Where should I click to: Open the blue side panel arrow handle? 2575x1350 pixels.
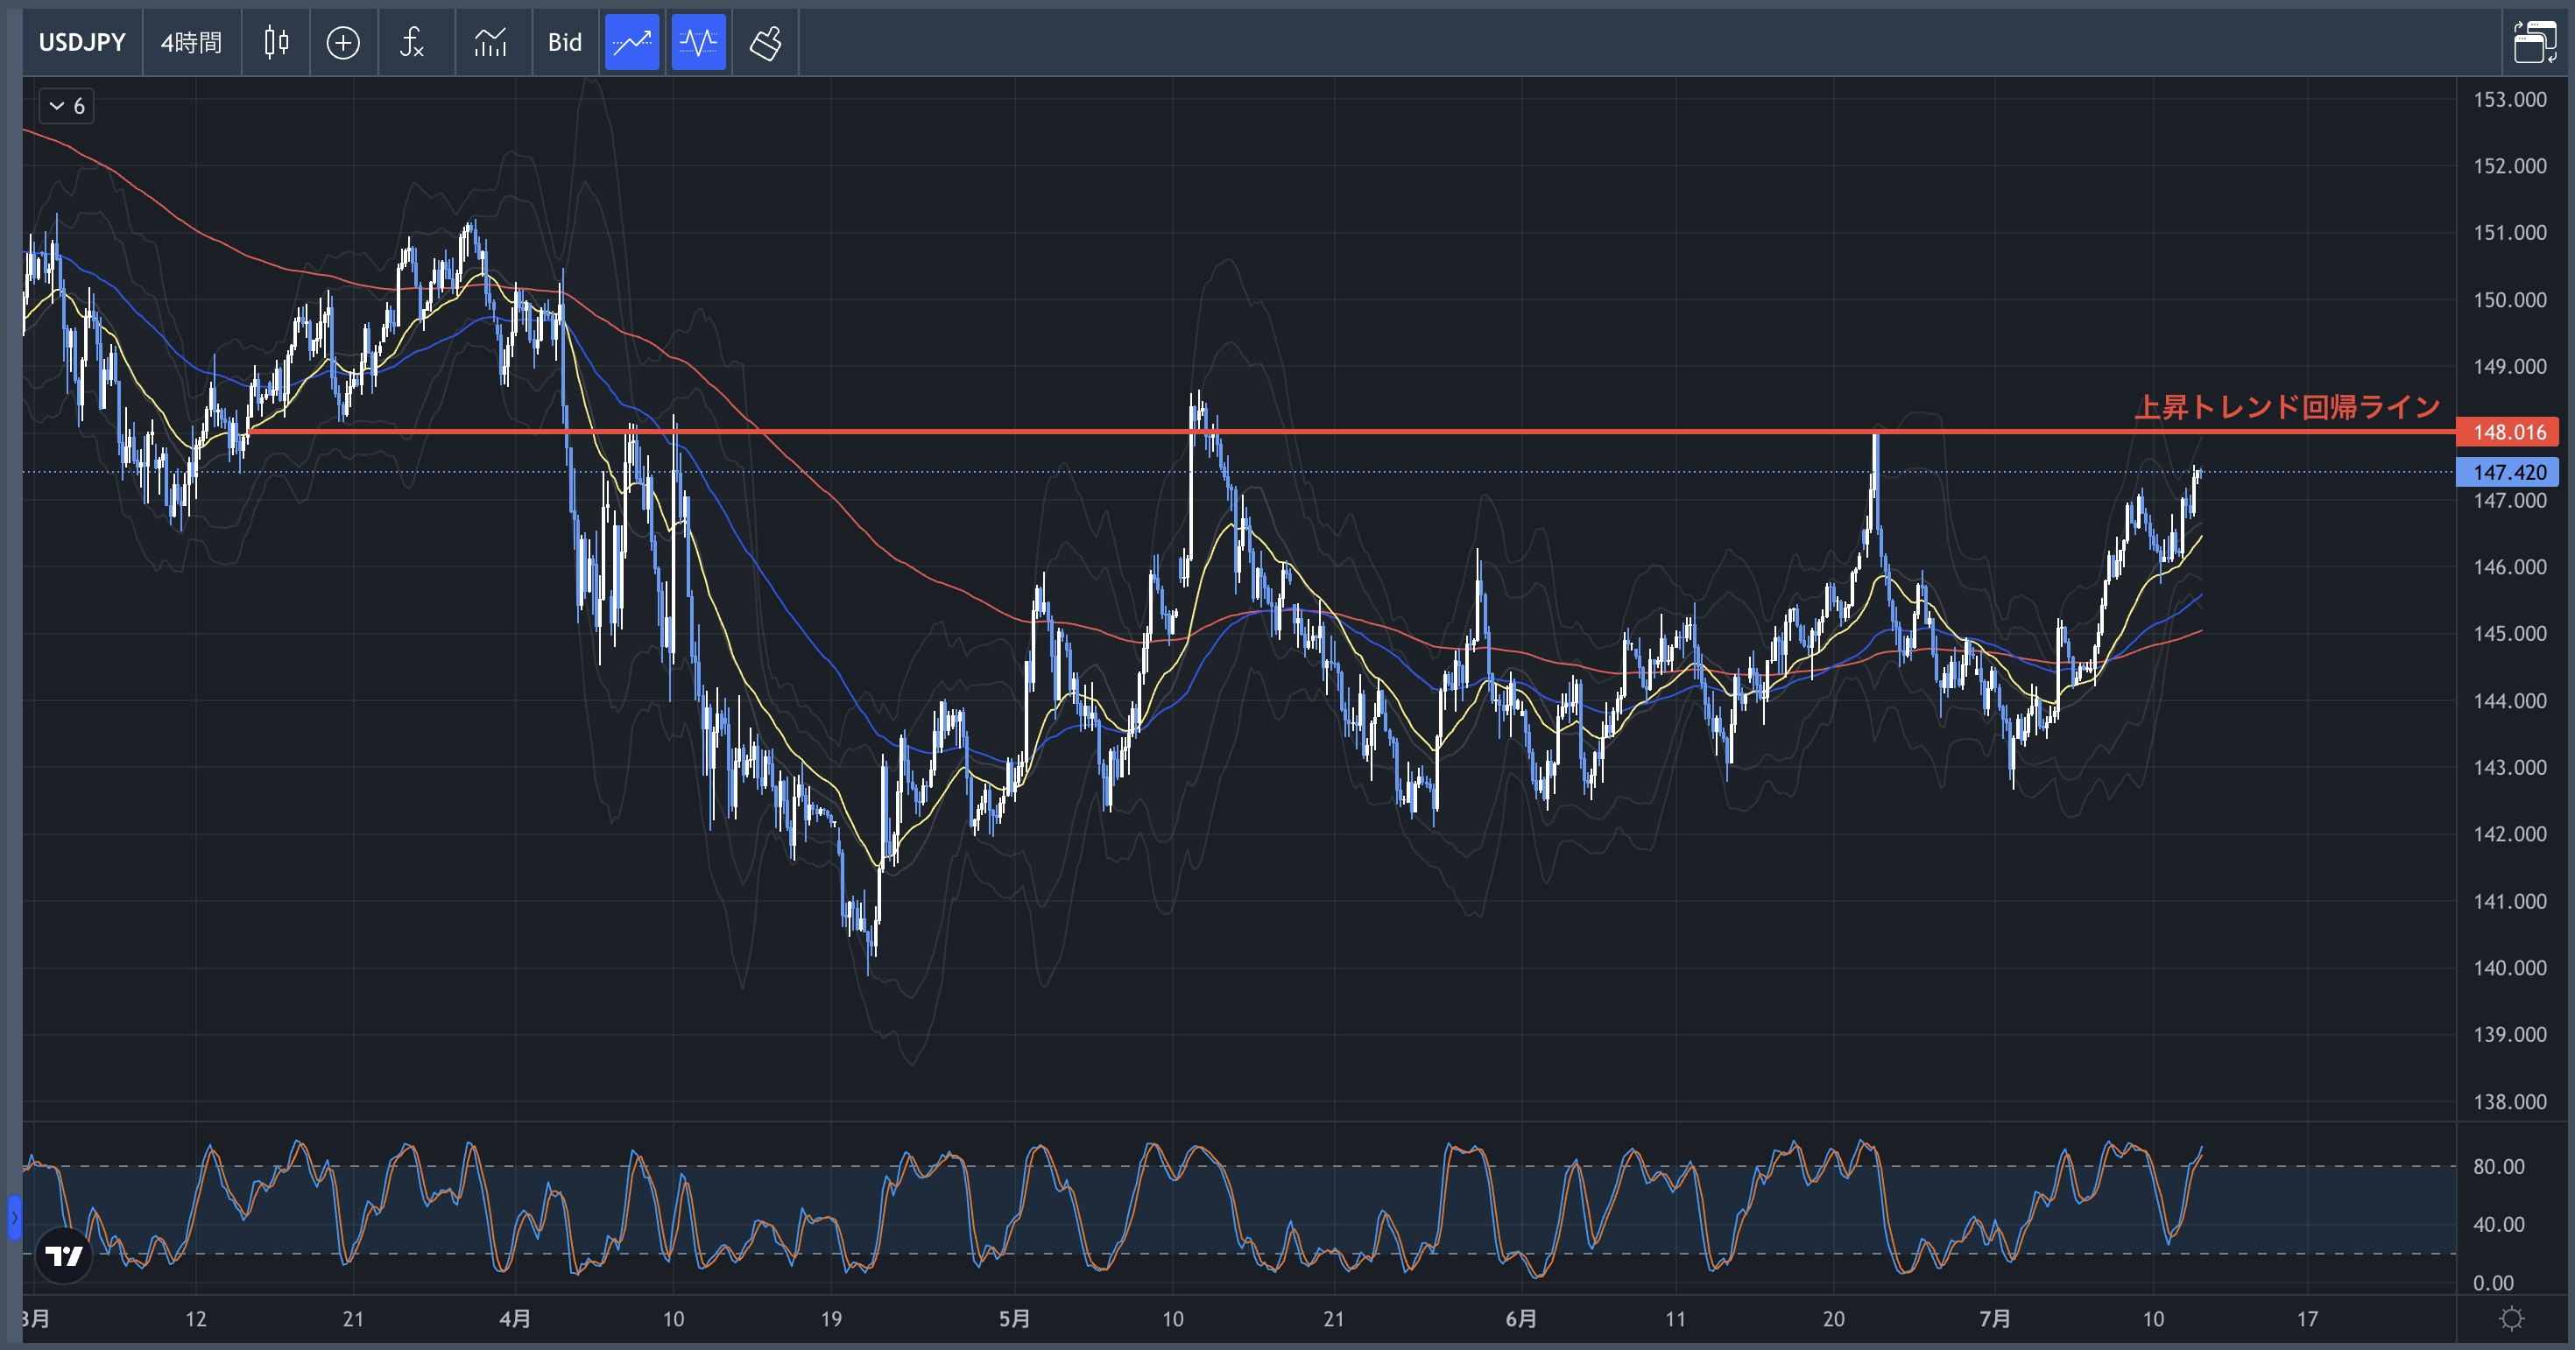pos(15,1218)
